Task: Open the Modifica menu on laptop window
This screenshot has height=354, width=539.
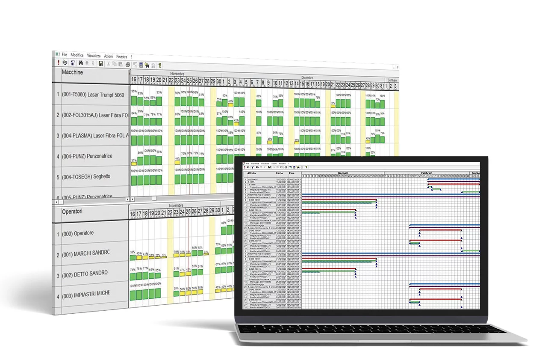Action: [255, 164]
